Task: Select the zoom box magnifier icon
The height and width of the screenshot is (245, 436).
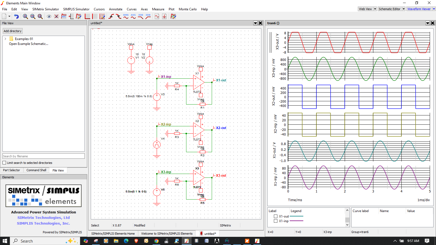Action: click(x=40, y=16)
